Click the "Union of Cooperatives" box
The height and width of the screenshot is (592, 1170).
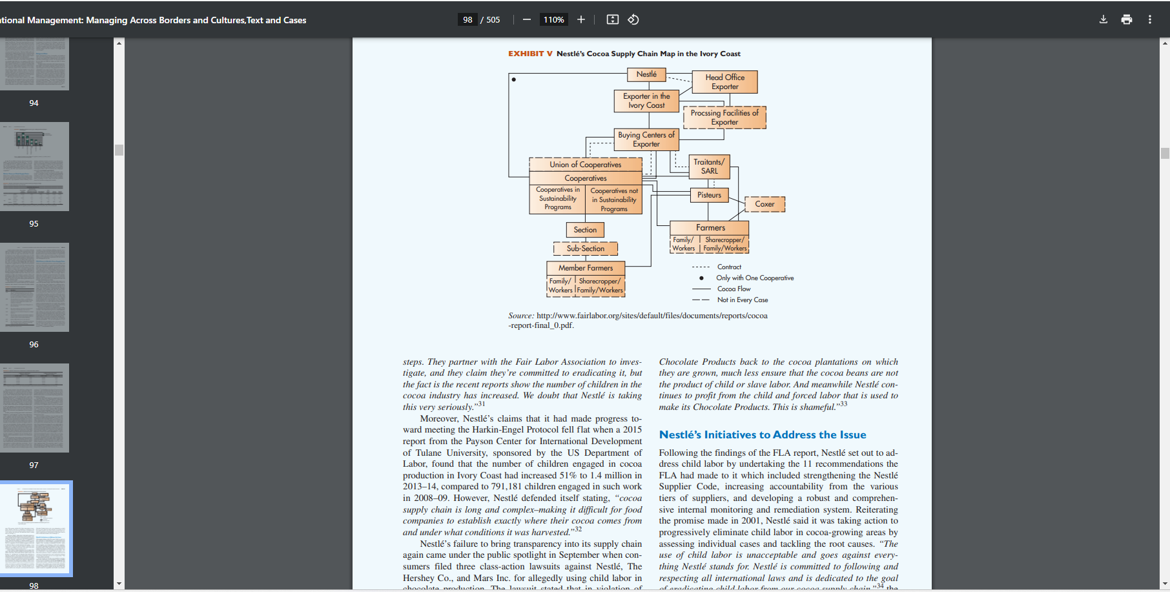586,165
